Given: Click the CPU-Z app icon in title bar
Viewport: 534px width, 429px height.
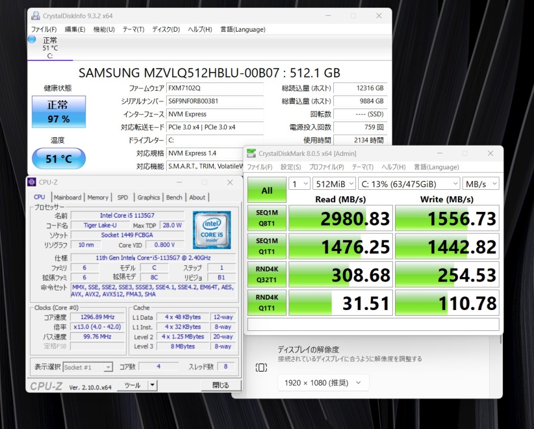Looking at the screenshot, I should click(32, 182).
